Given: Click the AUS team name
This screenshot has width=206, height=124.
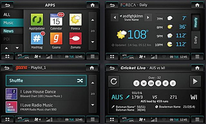Looking at the screenshot, I should [117, 97].
